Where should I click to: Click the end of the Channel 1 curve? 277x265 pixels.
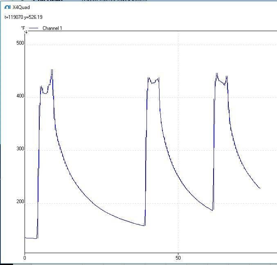click(x=260, y=188)
